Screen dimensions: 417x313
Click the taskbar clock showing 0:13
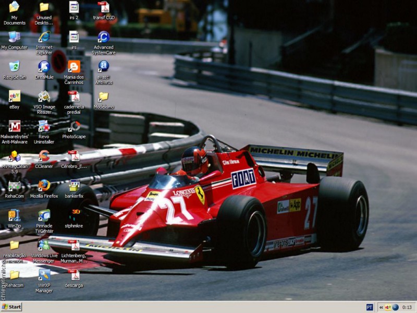click(407, 307)
